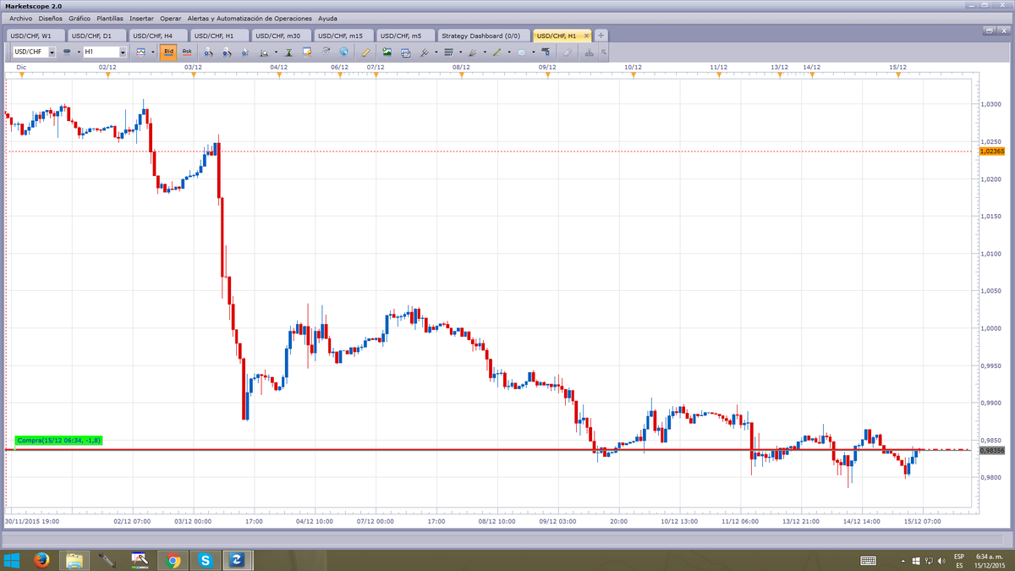The width and height of the screenshot is (1015, 571).
Task: Add a new tab with the plus button
Action: coord(601,36)
